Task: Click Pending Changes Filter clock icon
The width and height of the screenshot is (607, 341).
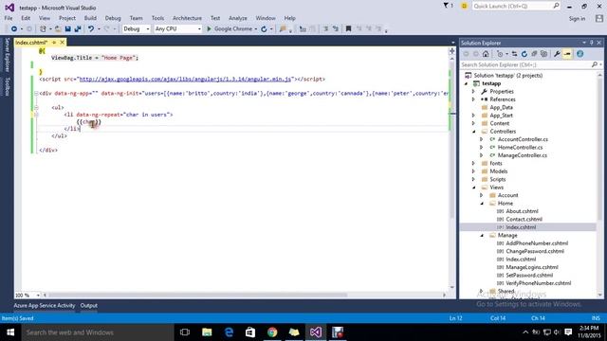Action: pyautogui.click(x=500, y=54)
